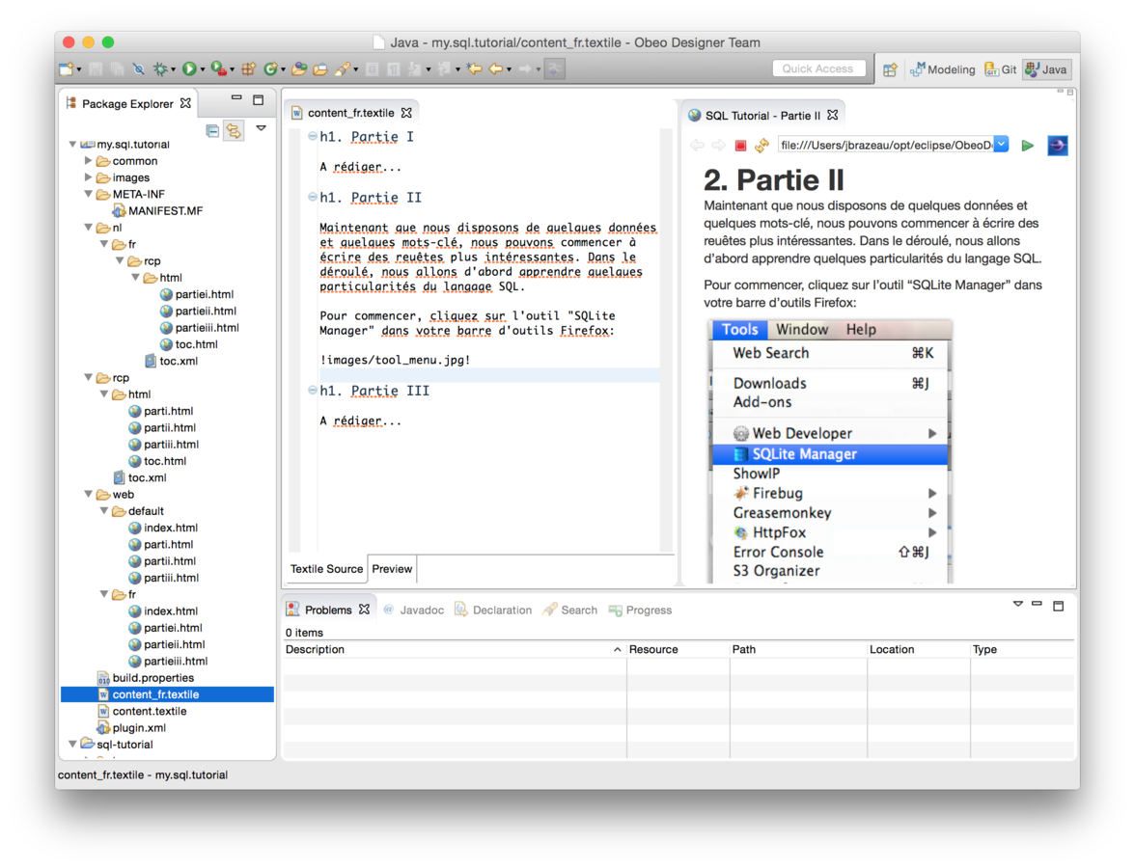Close the content_fr.textile editor tab
The width and height of the screenshot is (1135, 868).
(407, 113)
